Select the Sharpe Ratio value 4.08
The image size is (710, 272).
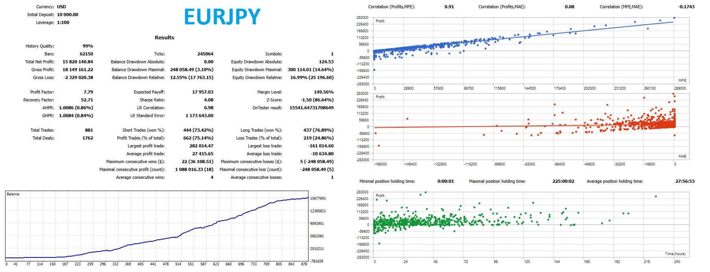209,100
